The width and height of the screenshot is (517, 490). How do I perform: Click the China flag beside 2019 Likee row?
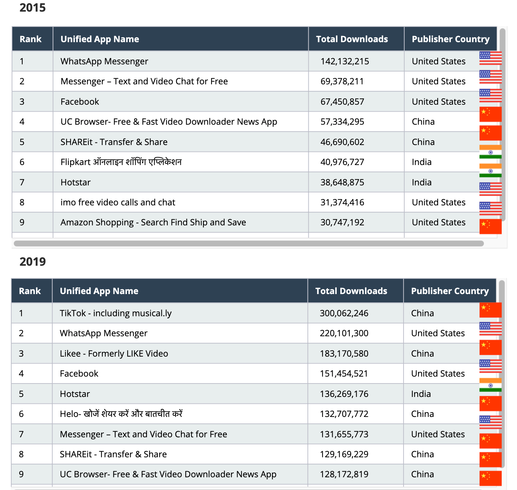[490, 348]
